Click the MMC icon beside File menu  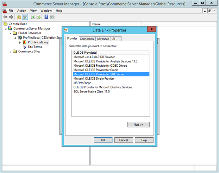(x=5, y=11)
